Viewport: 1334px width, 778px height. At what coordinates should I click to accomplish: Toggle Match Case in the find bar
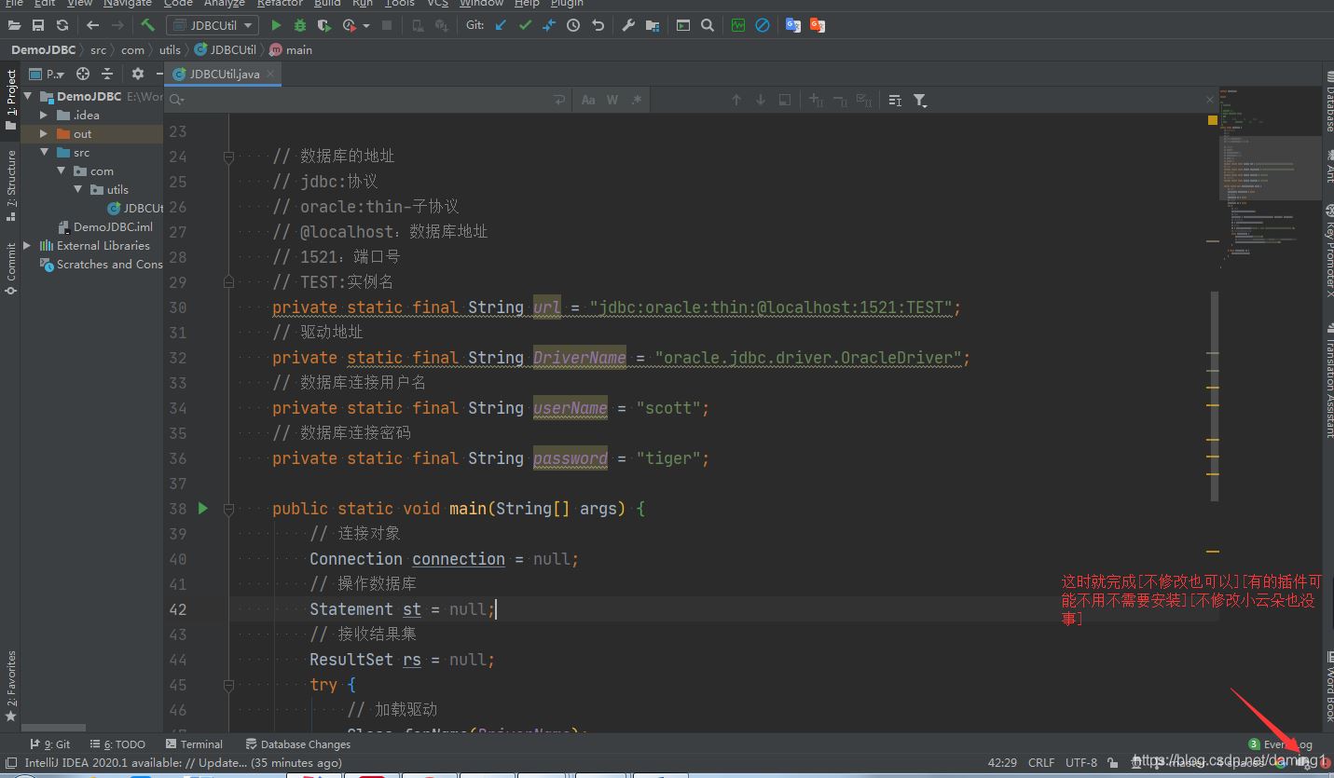588,100
